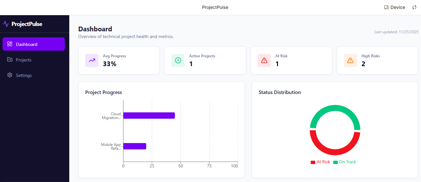This screenshot has width=421, height=182.
Task: Click the Dashboard page heading
Action: pyautogui.click(x=95, y=29)
